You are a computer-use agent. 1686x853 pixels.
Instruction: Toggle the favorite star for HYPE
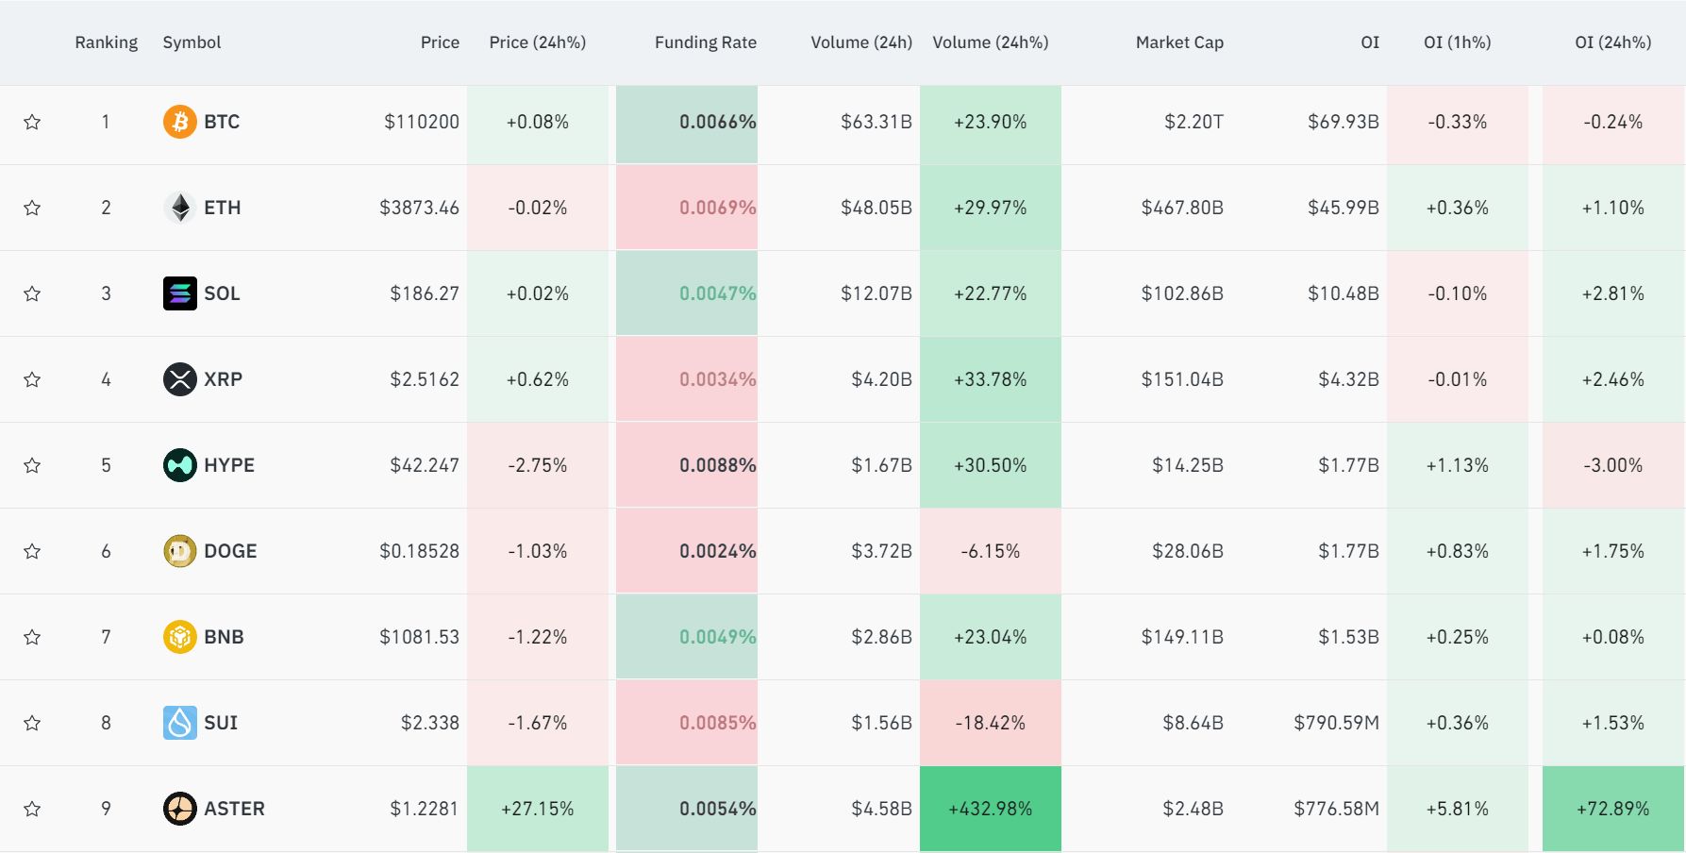(32, 465)
